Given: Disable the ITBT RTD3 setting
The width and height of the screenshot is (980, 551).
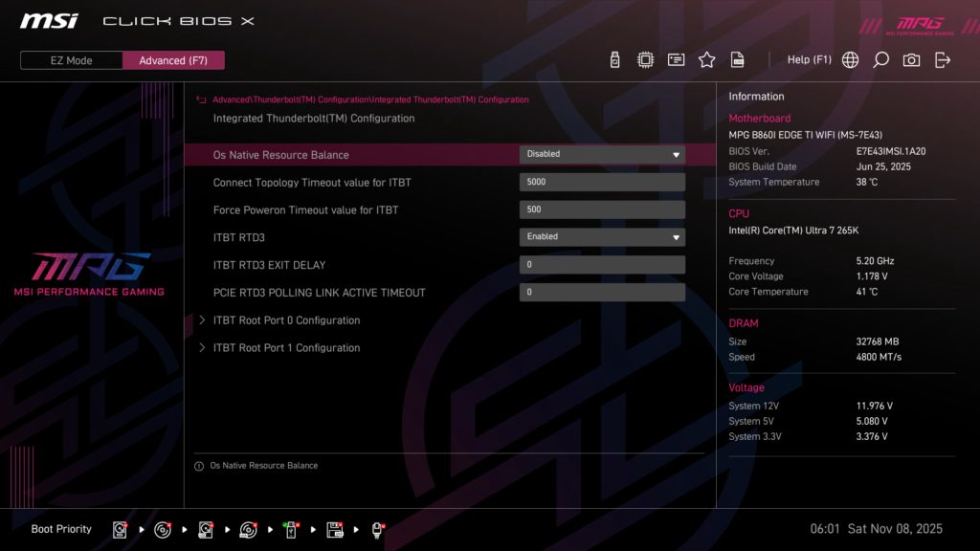Looking at the screenshot, I should 601,236.
